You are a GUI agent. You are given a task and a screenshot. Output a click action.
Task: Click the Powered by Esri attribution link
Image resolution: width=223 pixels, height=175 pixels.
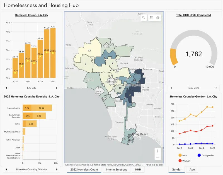pos(154,165)
